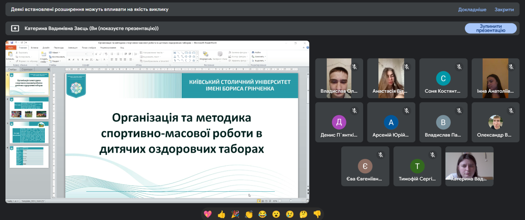Select slide 2 thumbnail in slides panel
This screenshot has height=220, width=525.
tap(29, 108)
